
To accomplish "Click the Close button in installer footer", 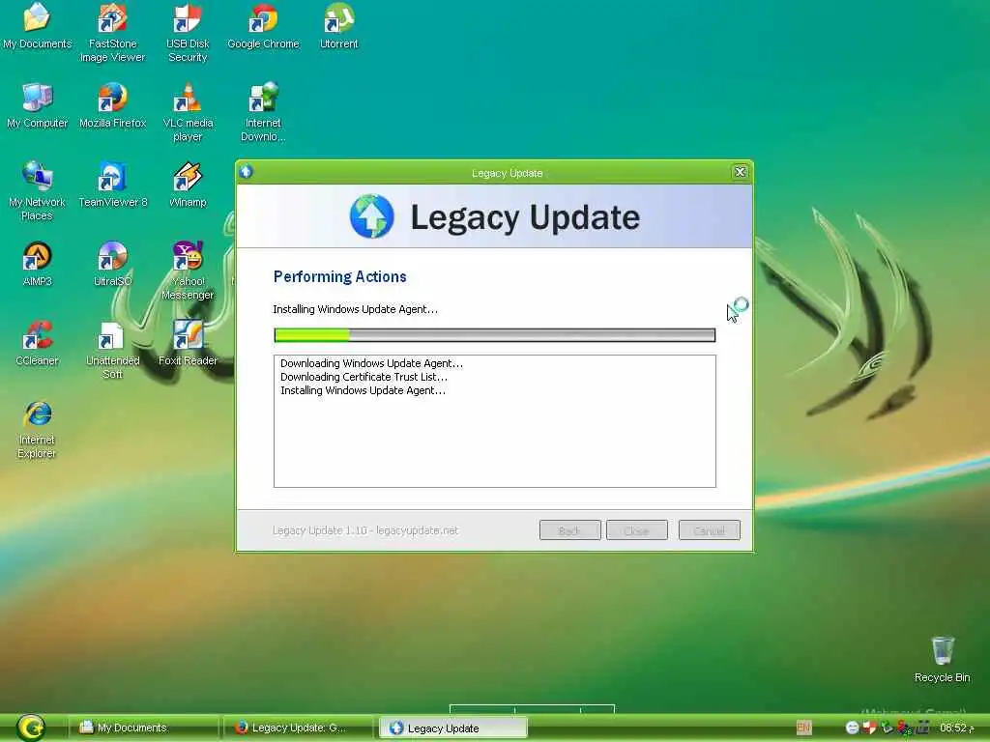I will pos(636,530).
